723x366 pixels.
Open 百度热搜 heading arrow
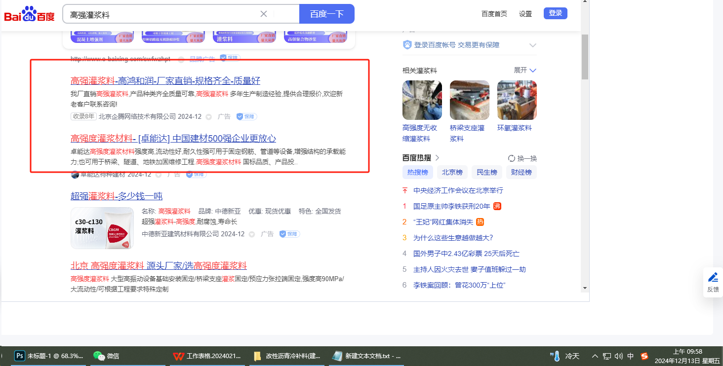point(438,158)
